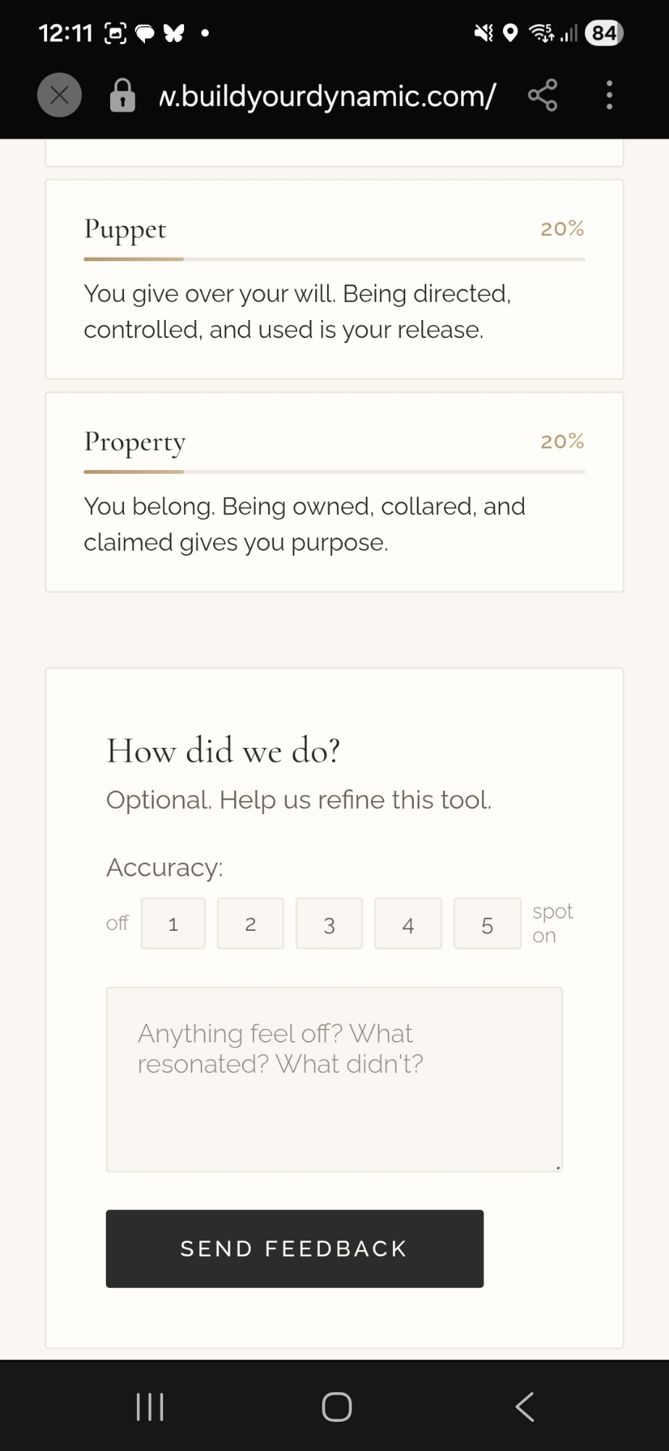Tap the share icon in address bar
Screen dimensions: 669x1451
542,95
